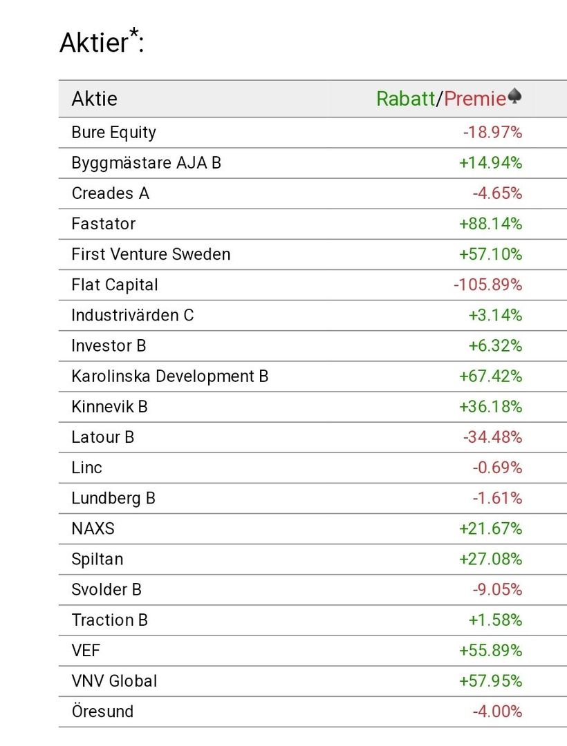Image resolution: width=567 pixels, height=746 pixels.
Task: Select Byggmästare AJA B in the list
Action: point(147,163)
